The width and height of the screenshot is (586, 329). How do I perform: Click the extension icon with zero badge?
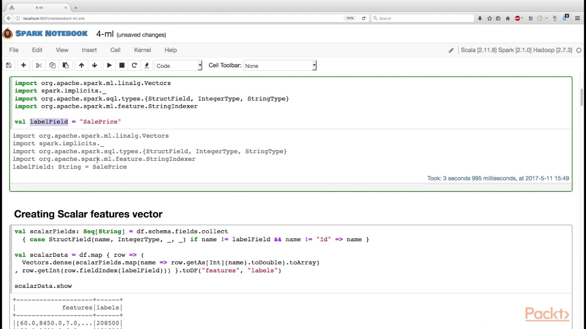coord(566,17)
